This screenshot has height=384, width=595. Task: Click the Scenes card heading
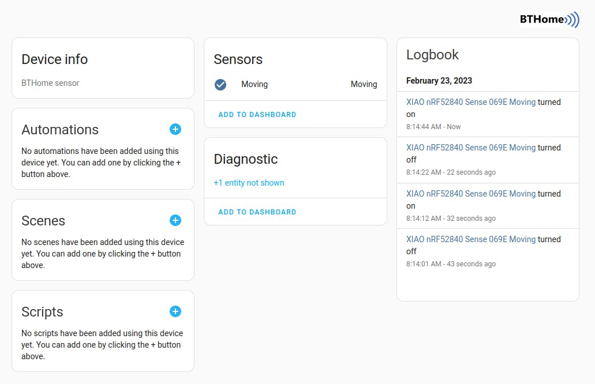[43, 221]
